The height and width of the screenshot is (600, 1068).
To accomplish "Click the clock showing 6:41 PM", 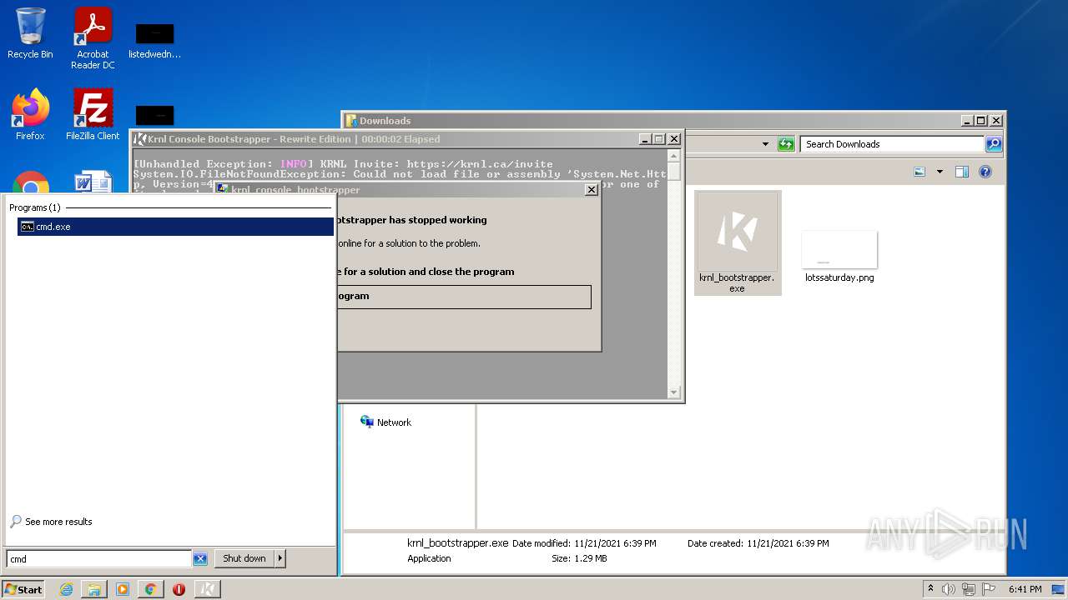I will pos(1025,589).
